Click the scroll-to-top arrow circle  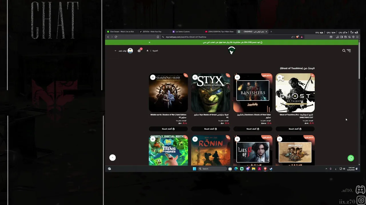tap(112, 157)
